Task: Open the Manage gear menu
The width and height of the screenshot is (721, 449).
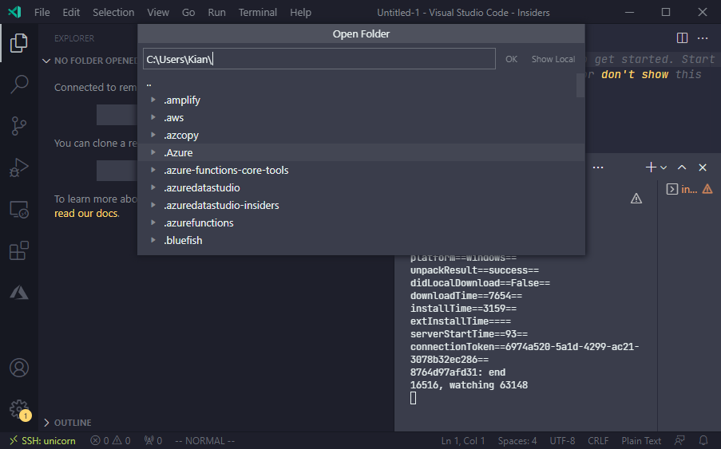Action: click(19, 408)
